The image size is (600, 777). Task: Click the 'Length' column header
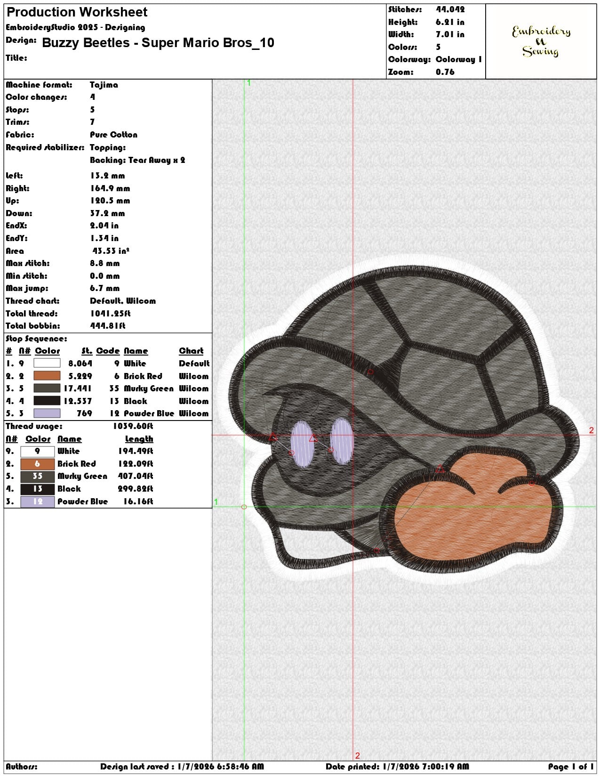pyautogui.click(x=139, y=439)
